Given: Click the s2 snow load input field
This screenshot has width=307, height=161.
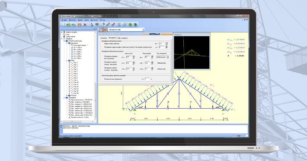Looking at the screenshot, I should coord(147,57).
